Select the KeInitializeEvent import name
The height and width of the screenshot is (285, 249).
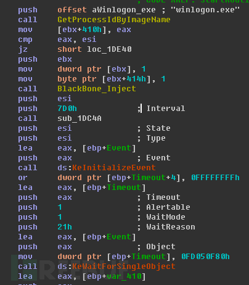click(114, 168)
